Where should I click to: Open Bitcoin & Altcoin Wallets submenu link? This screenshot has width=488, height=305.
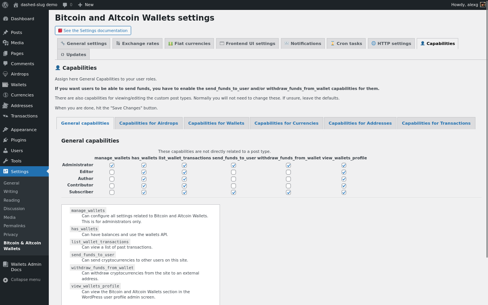(22, 246)
